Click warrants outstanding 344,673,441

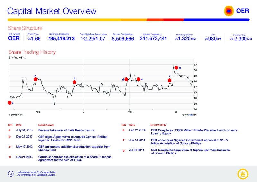pos(153,38)
